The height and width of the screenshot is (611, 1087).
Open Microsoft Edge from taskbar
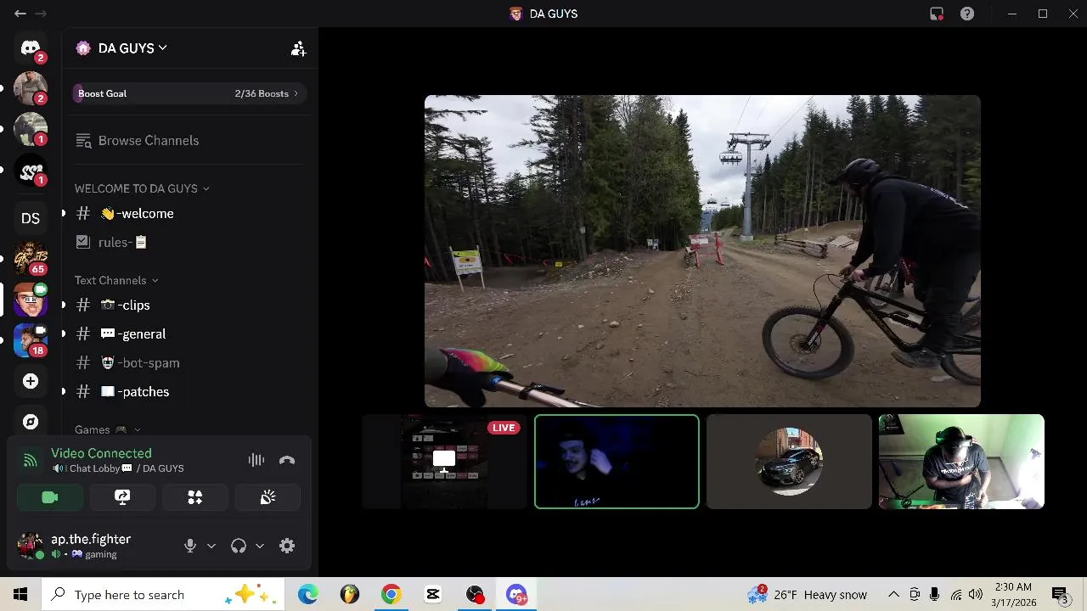(307, 594)
